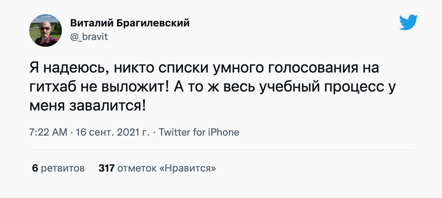442x198 pixels.
Task: Open the @_bravit handle link
Action: (x=89, y=36)
